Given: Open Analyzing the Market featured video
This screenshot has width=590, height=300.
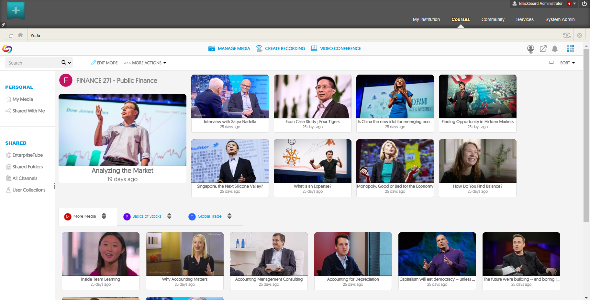Looking at the screenshot, I should (x=122, y=139).
